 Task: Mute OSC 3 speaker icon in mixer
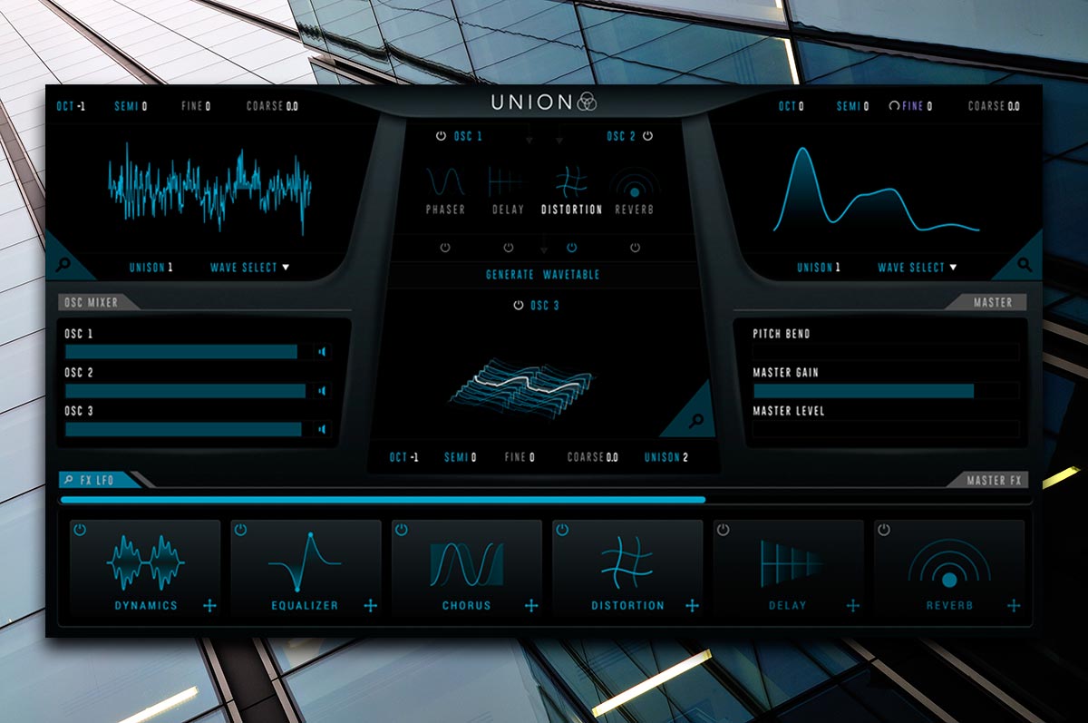tap(321, 429)
